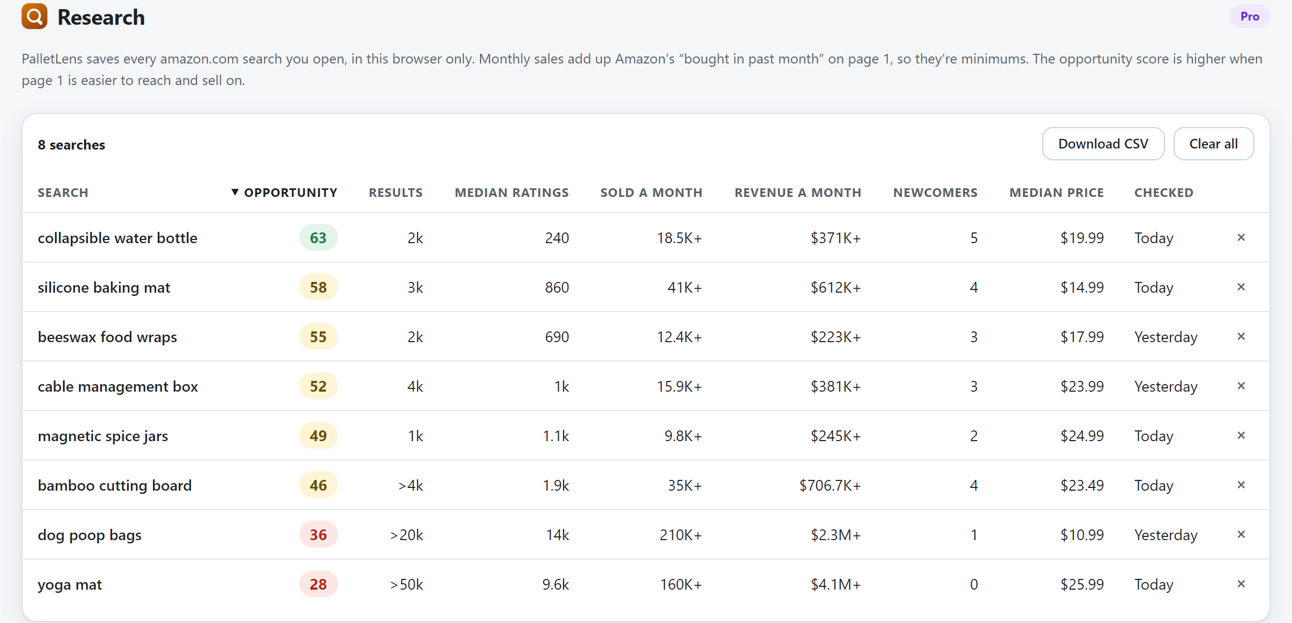1292x623 pixels.
Task: Click the red 28 opportunity score
Action: click(x=318, y=584)
